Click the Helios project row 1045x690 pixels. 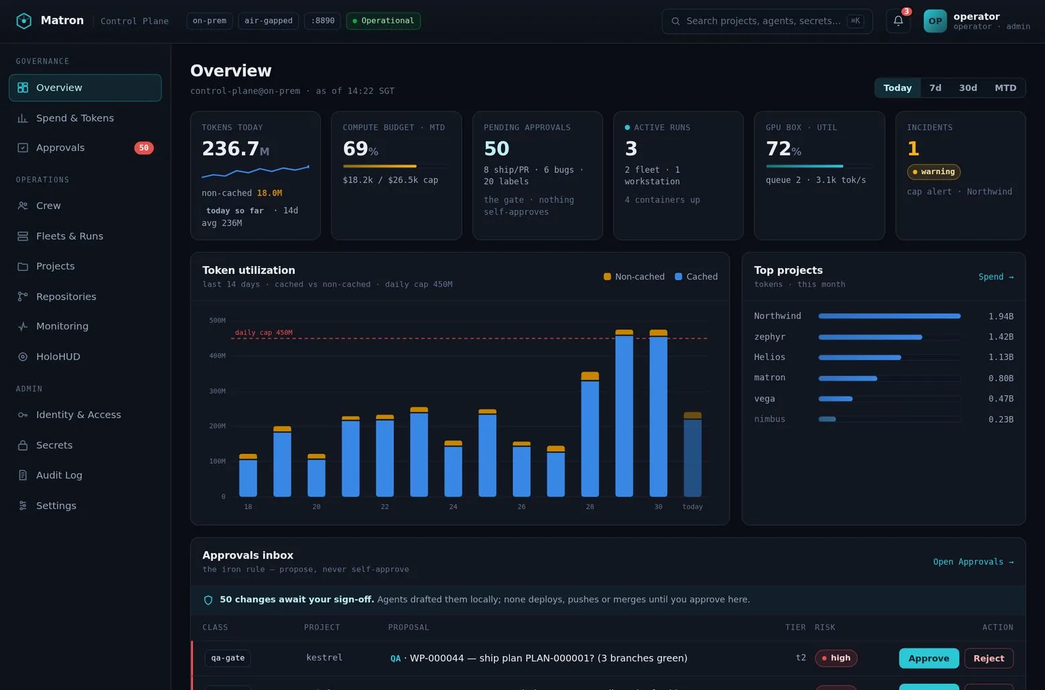(x=884, y=358)
